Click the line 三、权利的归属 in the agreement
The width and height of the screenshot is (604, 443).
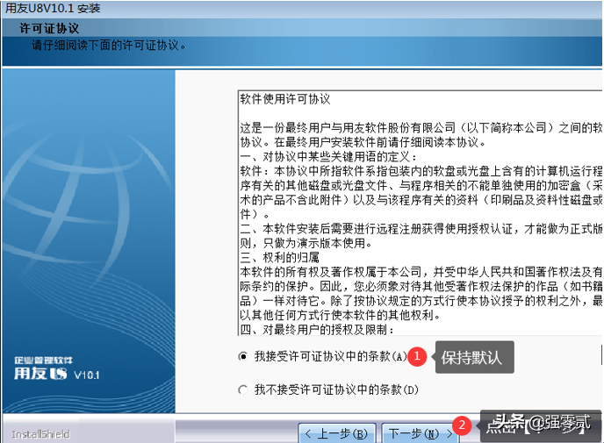tap(280, 258)
